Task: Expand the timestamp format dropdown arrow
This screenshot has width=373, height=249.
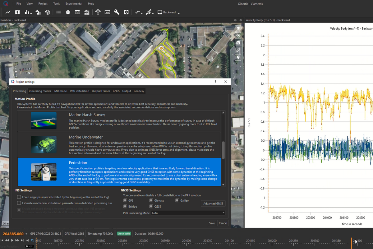Action: pos(26,234)
